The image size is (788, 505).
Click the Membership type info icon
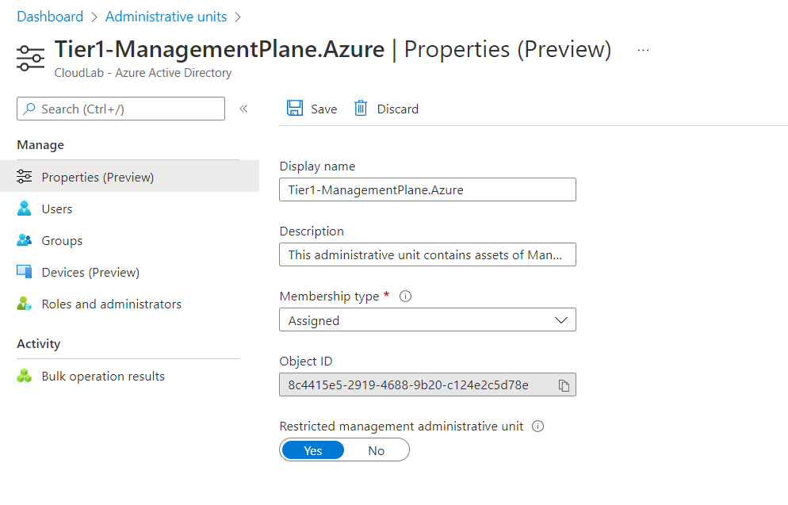click(x=405, y=296)
